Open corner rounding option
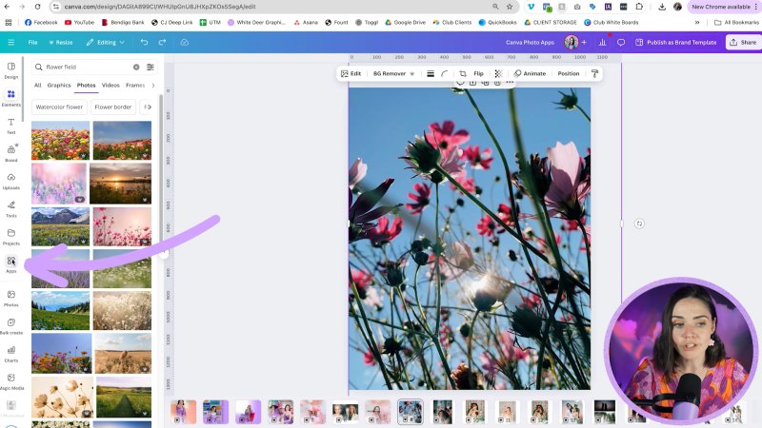Image resolution: width=762 pixels, height=428 pixels. pos(444,74)
